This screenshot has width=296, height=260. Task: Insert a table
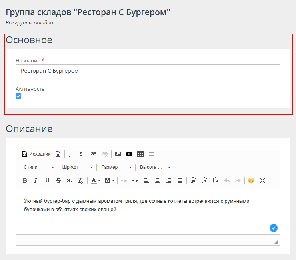tap(140, 154)
